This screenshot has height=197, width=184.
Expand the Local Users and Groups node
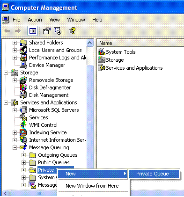click(15, 50)
